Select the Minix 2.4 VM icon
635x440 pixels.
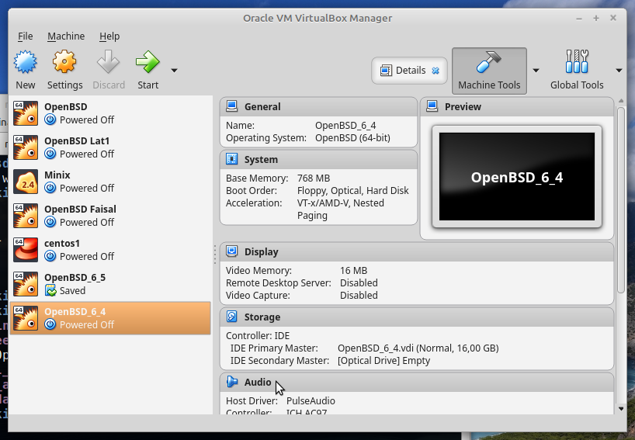pyautogui.click(x=25, y=182)
